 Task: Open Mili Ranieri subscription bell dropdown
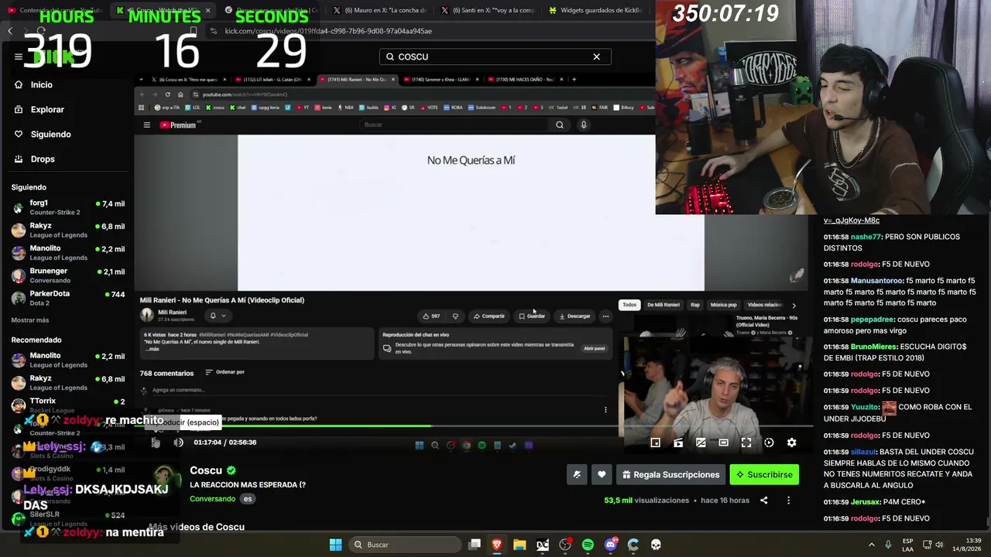pos(218,316)
